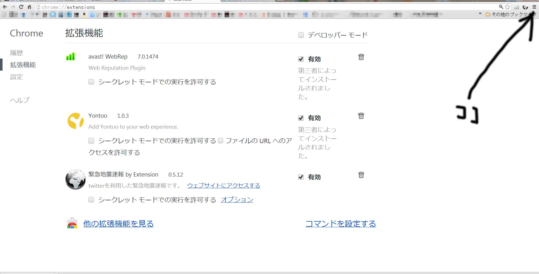Allow avast! WebRep in シークレット モード
The image size is (539, 274).
point(91,82)
